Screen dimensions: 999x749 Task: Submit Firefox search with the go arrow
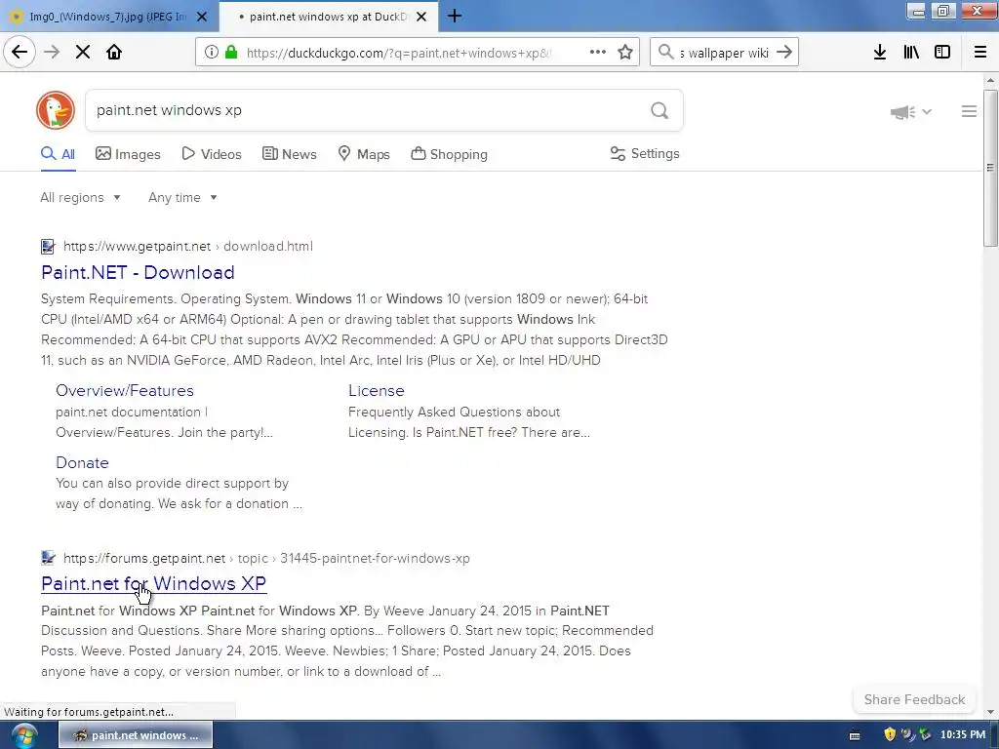tap(784, 53)
